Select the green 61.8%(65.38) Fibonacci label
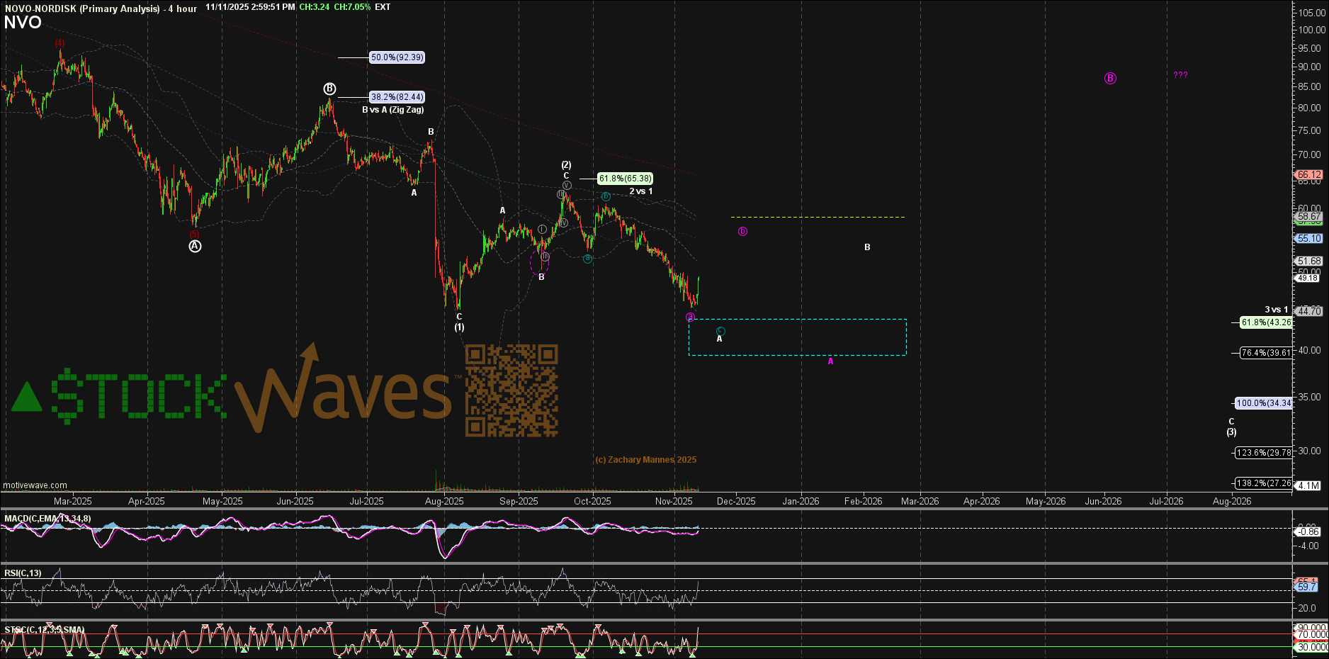 coord(624,179)
